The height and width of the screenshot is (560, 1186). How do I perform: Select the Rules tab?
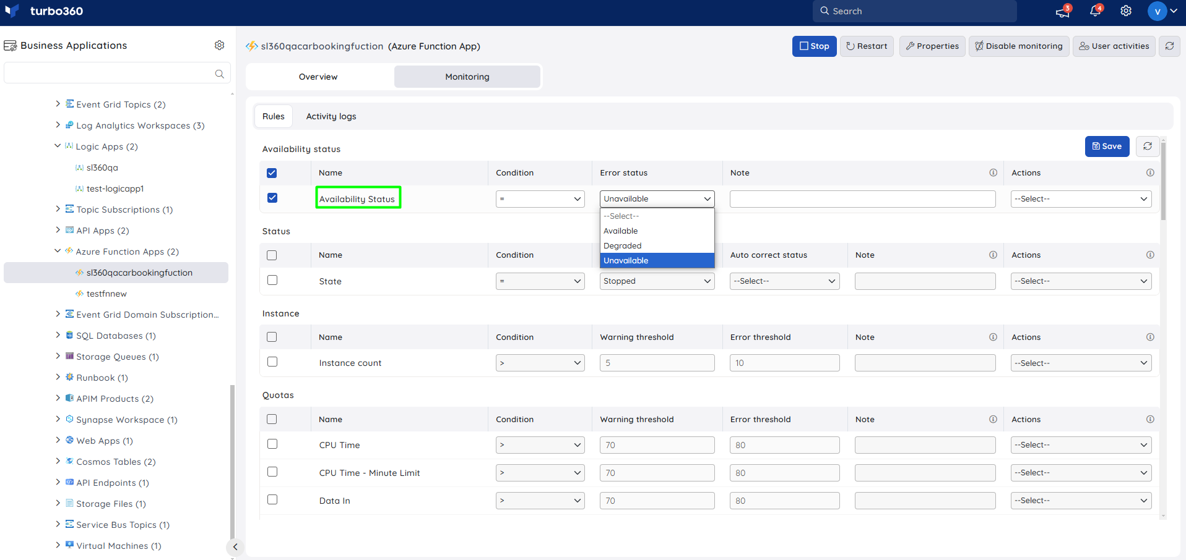point(274,116)
